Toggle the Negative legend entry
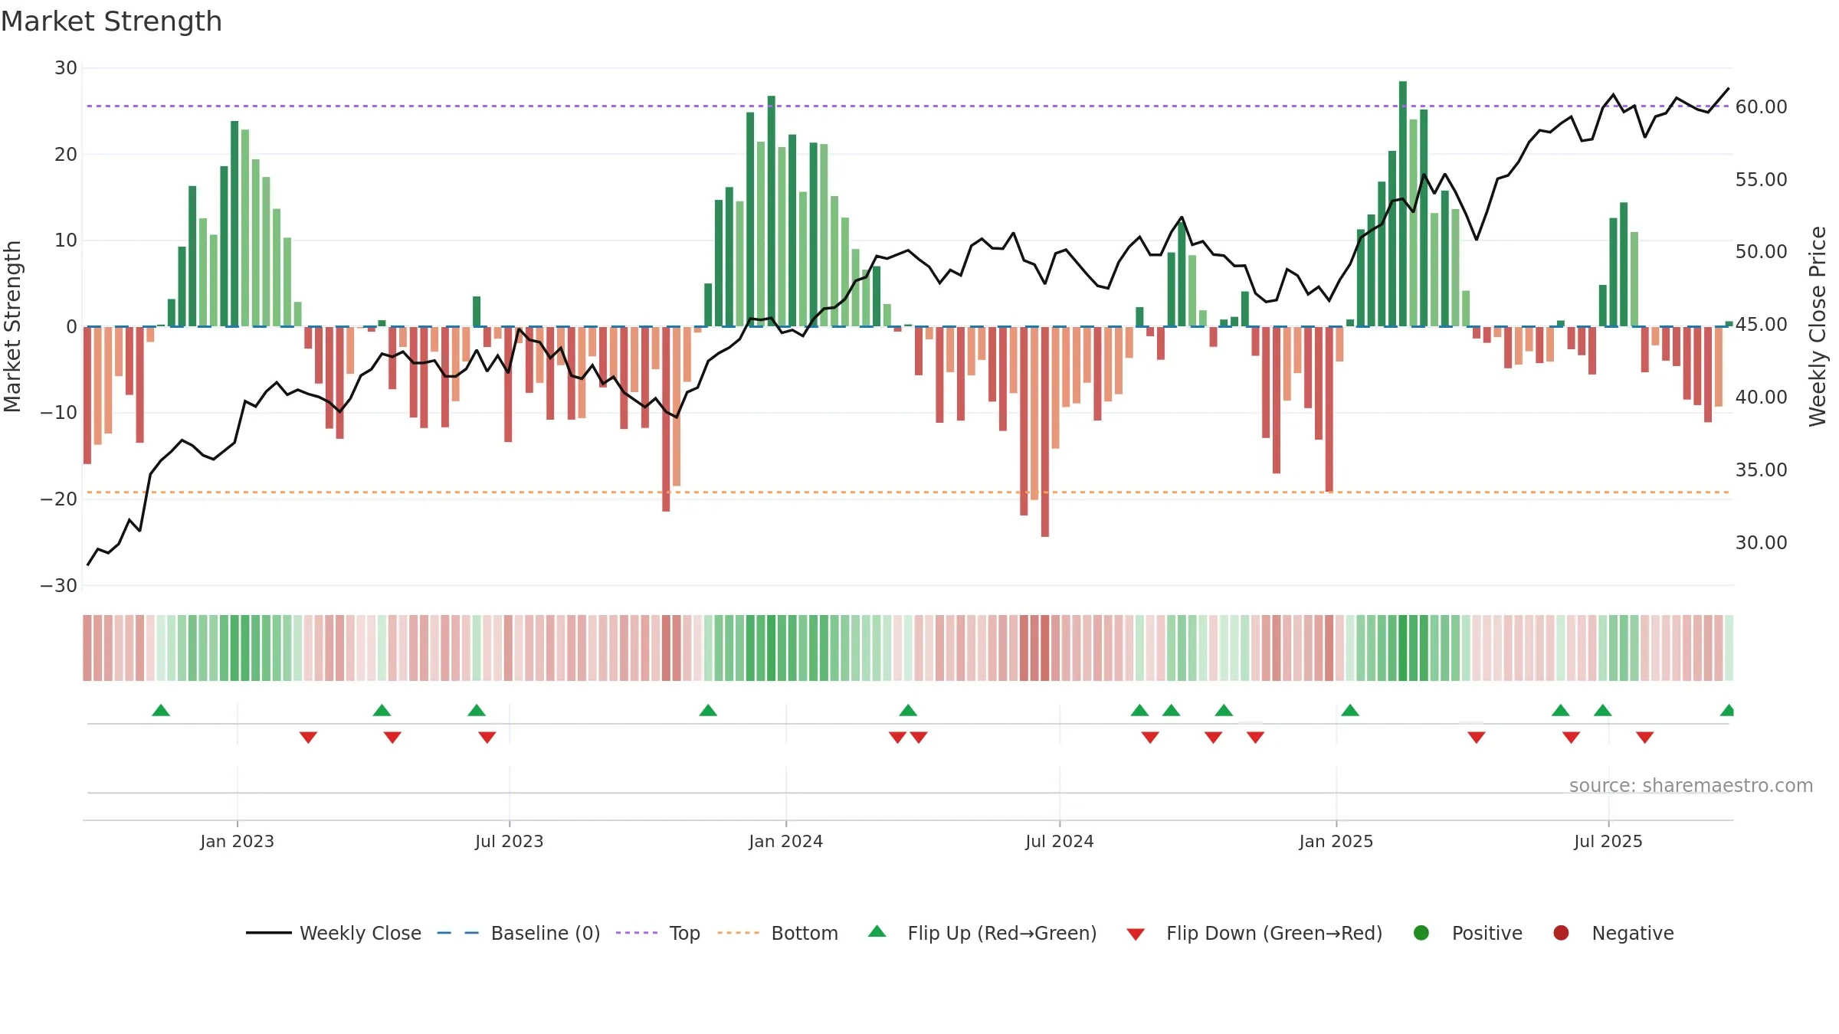Image resolution: width=1839 pixels, height=1034 pixels. point(1613,933)
